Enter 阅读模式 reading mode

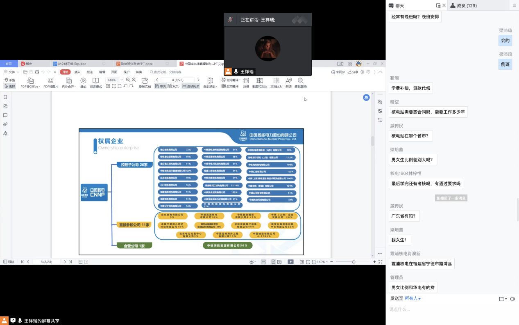pyautogui.click(x=95, y=83)
